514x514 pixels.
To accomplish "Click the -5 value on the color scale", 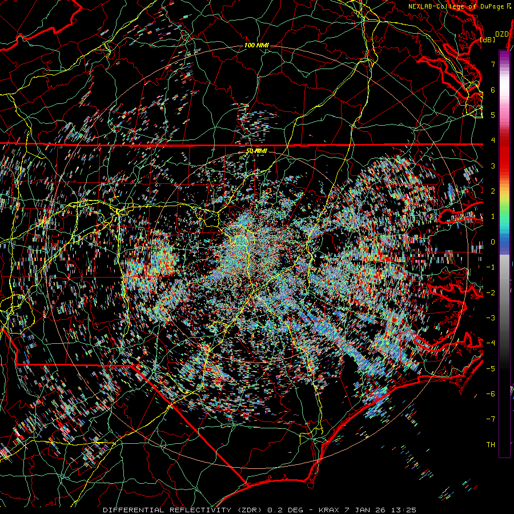I will pyautogui.click(x=491, y=368).
